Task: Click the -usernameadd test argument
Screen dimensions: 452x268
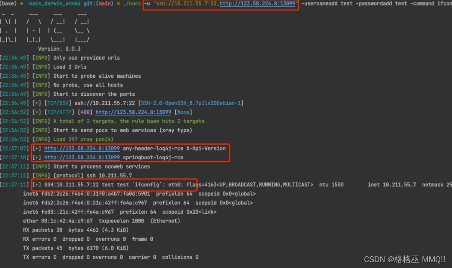Action: [x=327, y=4]
